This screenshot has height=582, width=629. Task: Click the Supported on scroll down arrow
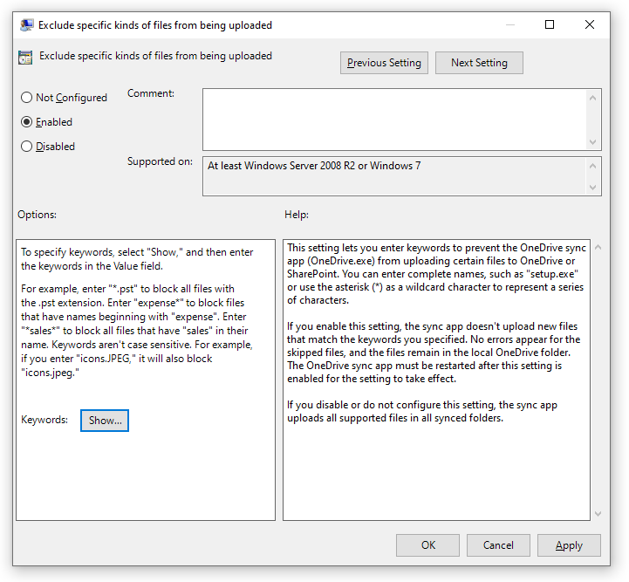click(x=593, y=188)
